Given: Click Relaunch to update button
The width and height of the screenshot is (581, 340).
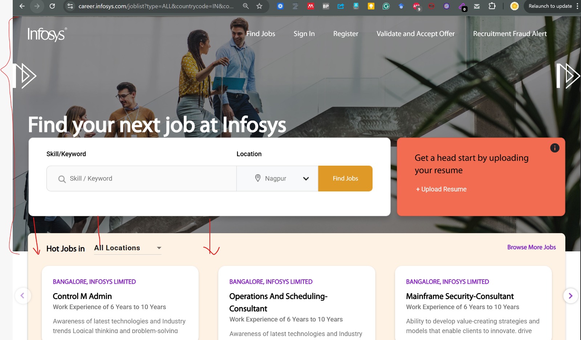Looking at the screenshot, I should point(550,6).
